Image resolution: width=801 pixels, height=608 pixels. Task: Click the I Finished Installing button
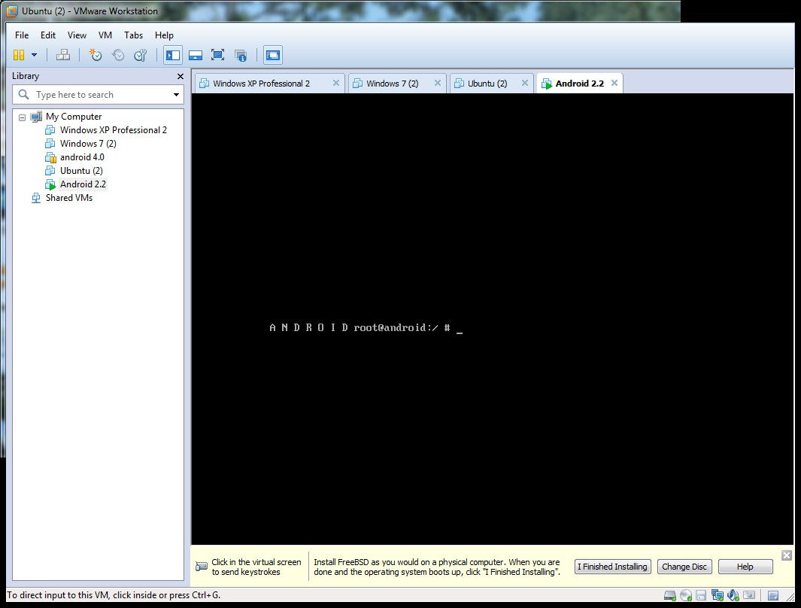[x=612, y=567]
